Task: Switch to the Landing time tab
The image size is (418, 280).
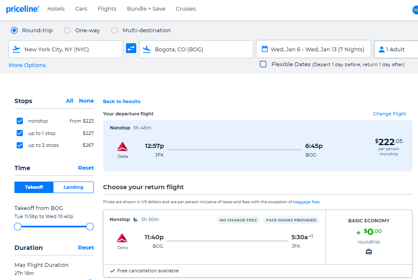Action: (73, 187)
